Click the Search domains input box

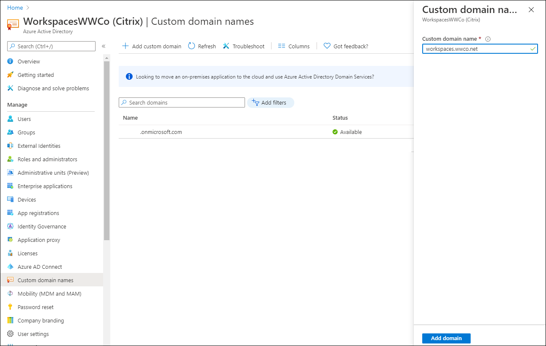point(182,102)
